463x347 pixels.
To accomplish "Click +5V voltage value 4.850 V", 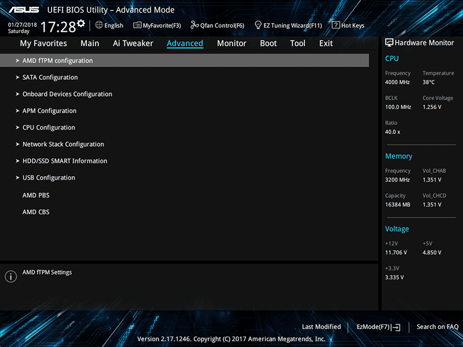I will pyautogui.click(x=432, y=253).
